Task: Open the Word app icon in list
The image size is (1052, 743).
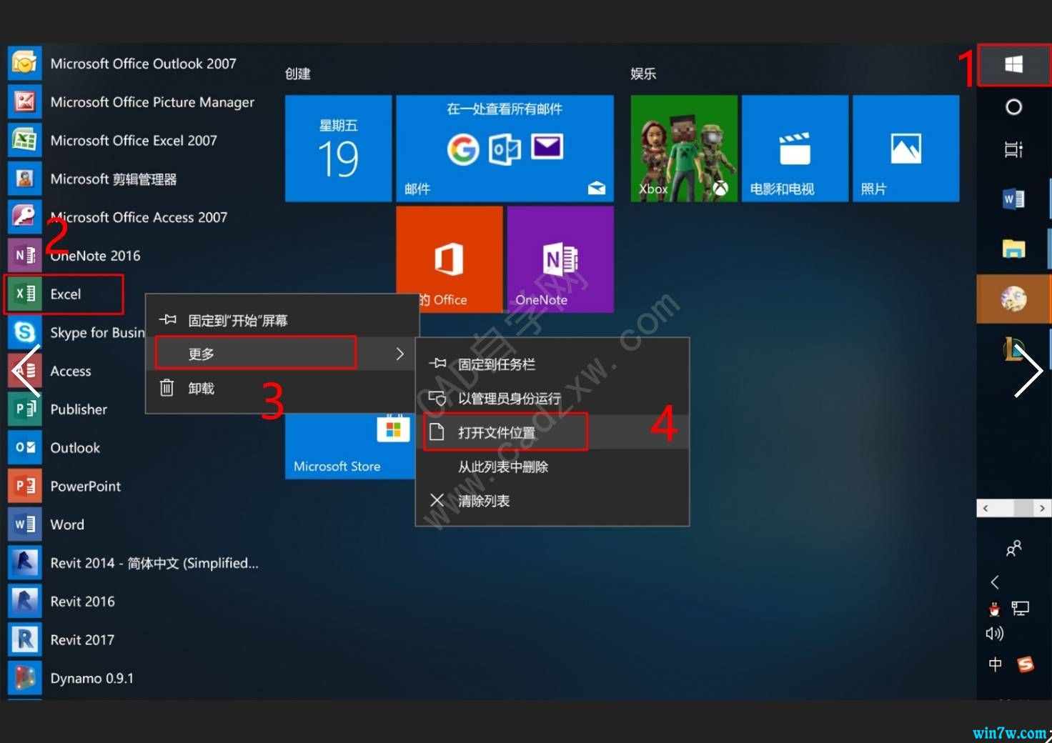Action: [24, 524]
